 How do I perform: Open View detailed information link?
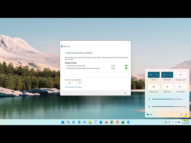(x=73, y=87)
